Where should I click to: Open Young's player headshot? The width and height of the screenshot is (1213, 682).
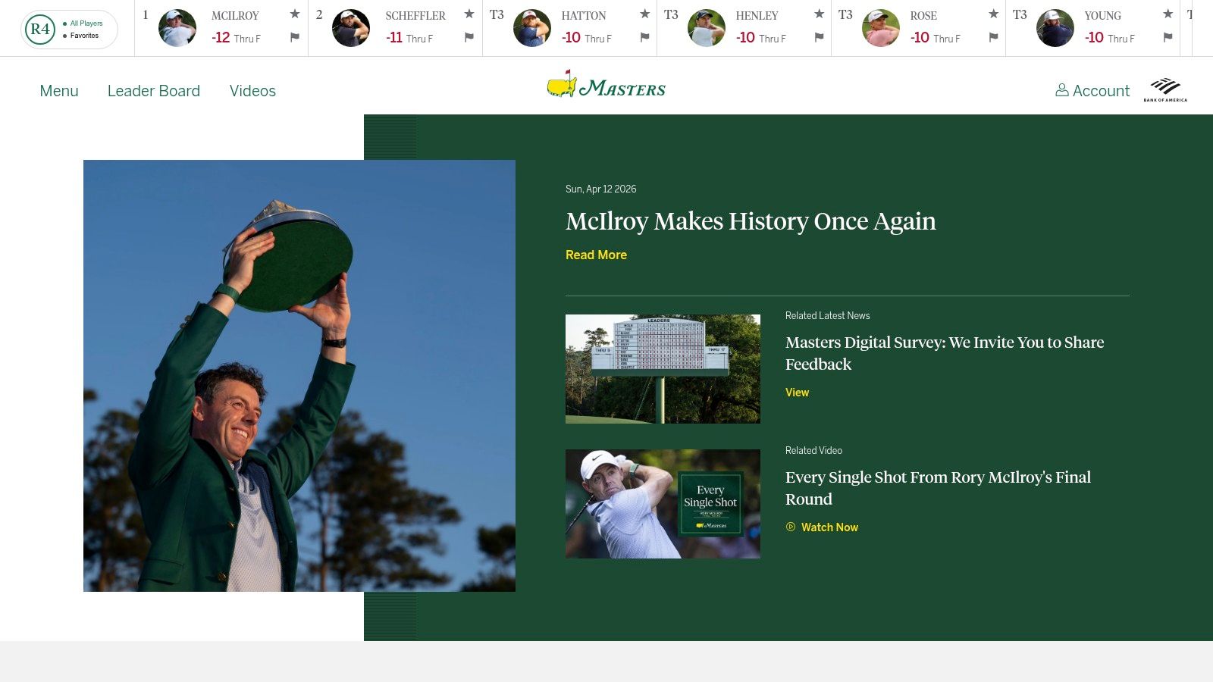(x=1055, y=28)
